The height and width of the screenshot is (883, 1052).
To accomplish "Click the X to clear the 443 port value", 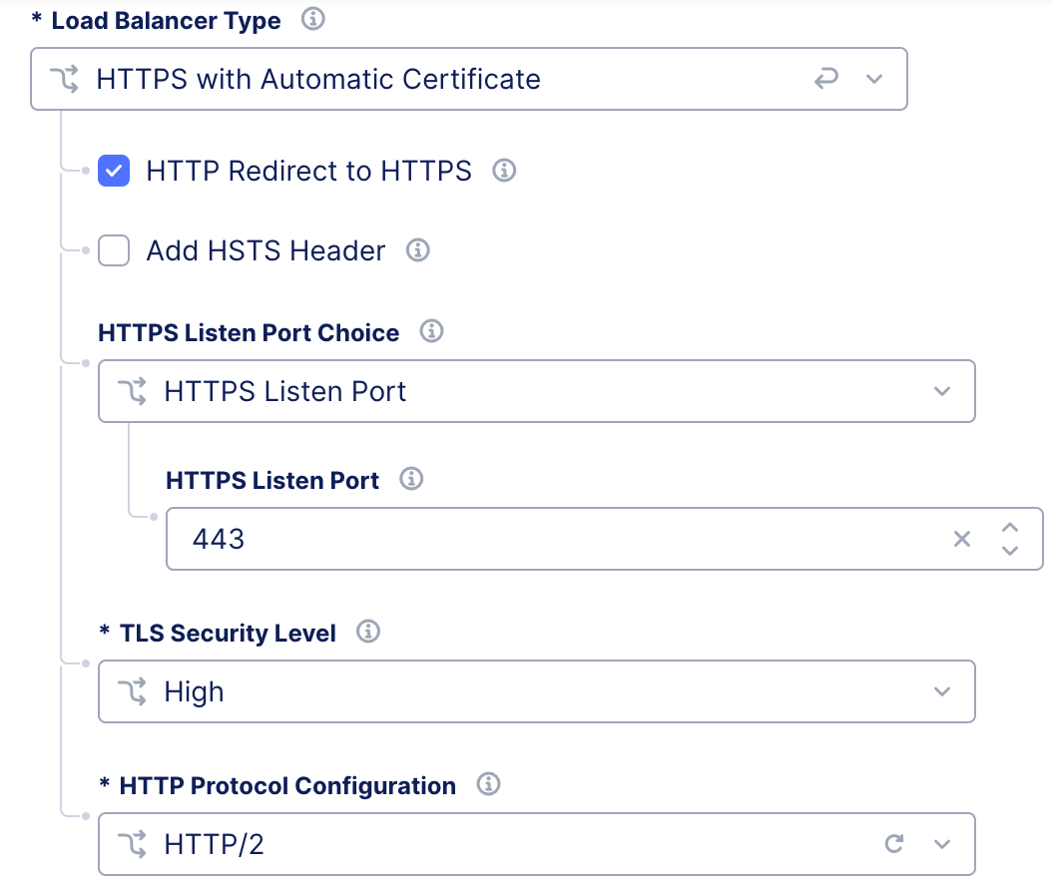I will (x=961, y=539).
